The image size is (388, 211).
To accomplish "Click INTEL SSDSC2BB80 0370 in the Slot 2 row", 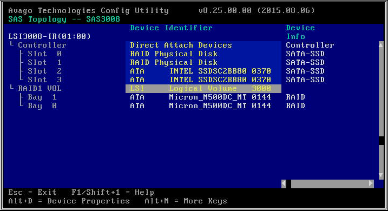I will pyautogui.click(x=220, y=71).
